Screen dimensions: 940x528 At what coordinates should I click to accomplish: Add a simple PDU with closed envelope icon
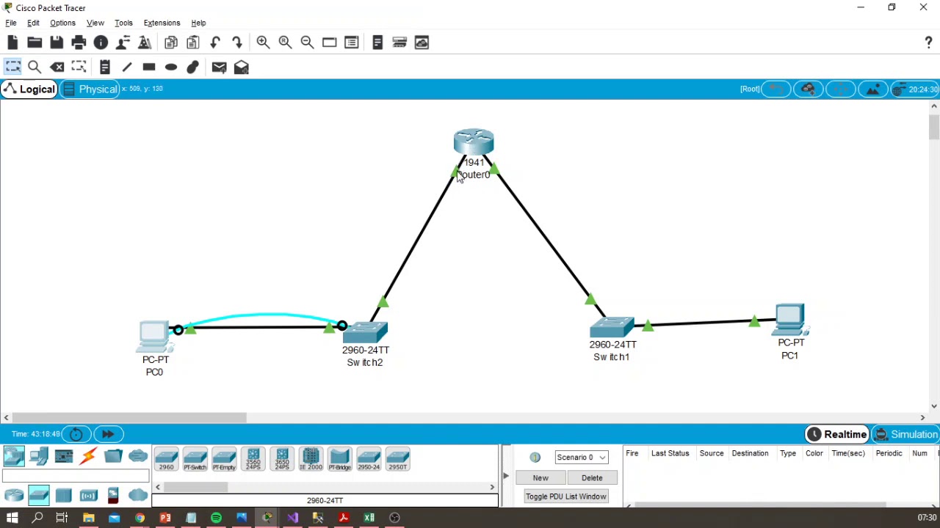click(219, 67)
